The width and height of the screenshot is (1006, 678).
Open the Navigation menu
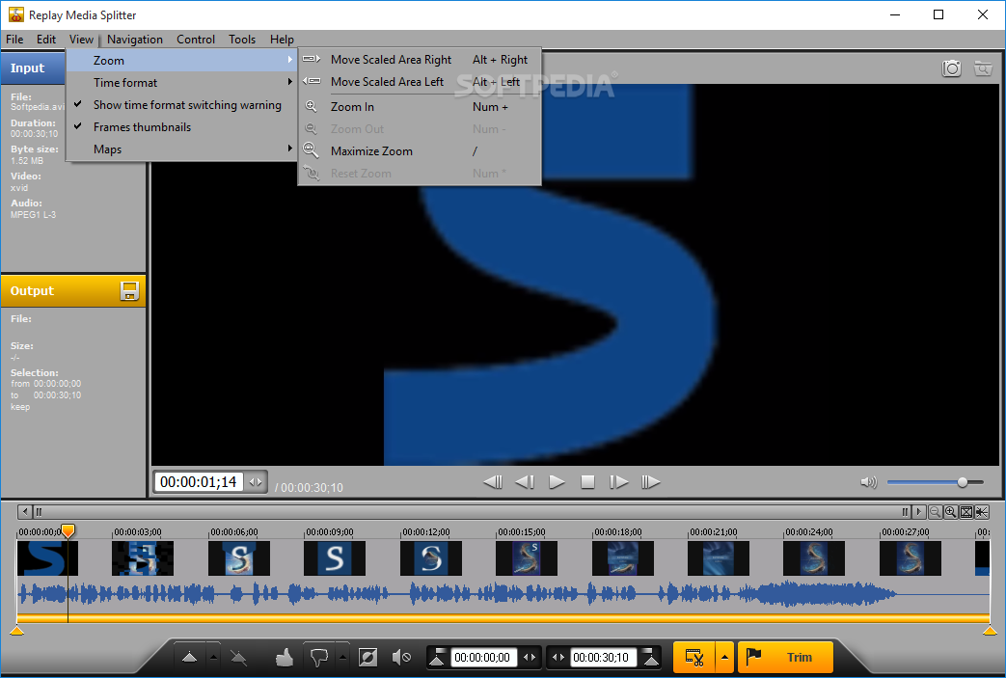[x=135, y=40]
